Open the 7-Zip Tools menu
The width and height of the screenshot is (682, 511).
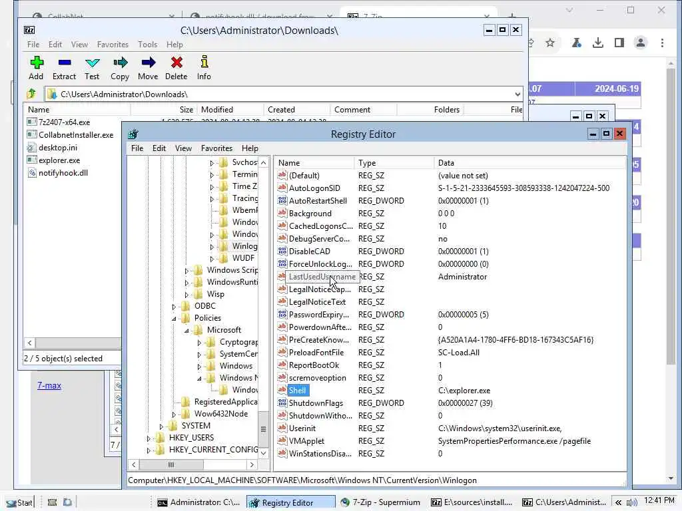point(147,45)
